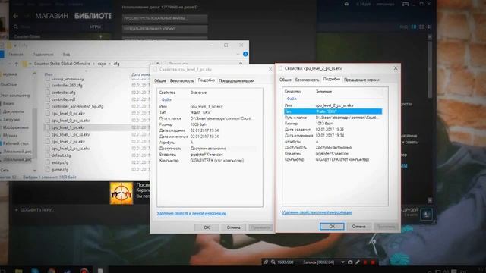Switch to Безопасность tab in cpu_level_2_pc_ss properties
Screen dimensions: 486x273
click(x=307, y=80)
